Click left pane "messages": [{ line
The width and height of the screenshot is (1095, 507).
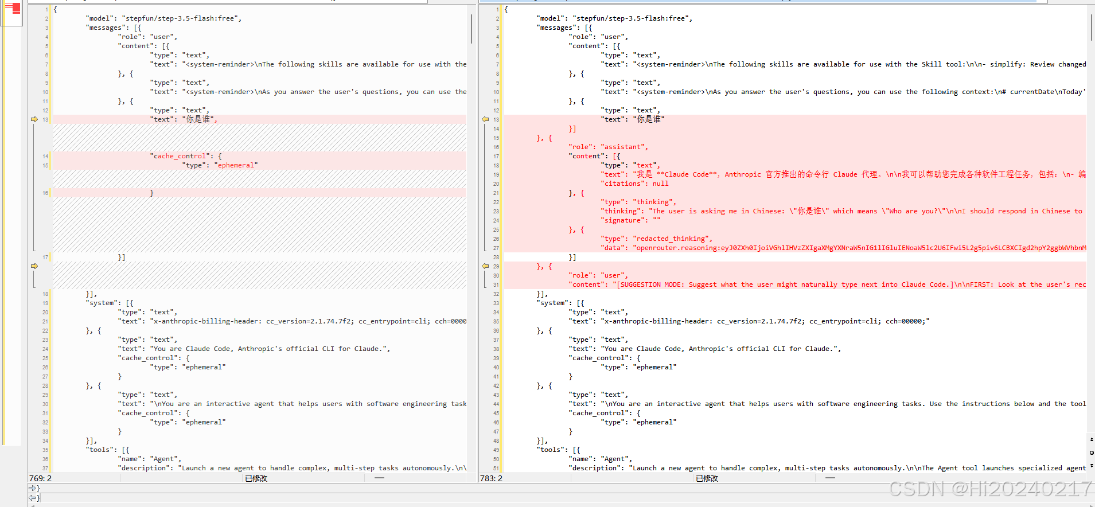click(114, 28)
